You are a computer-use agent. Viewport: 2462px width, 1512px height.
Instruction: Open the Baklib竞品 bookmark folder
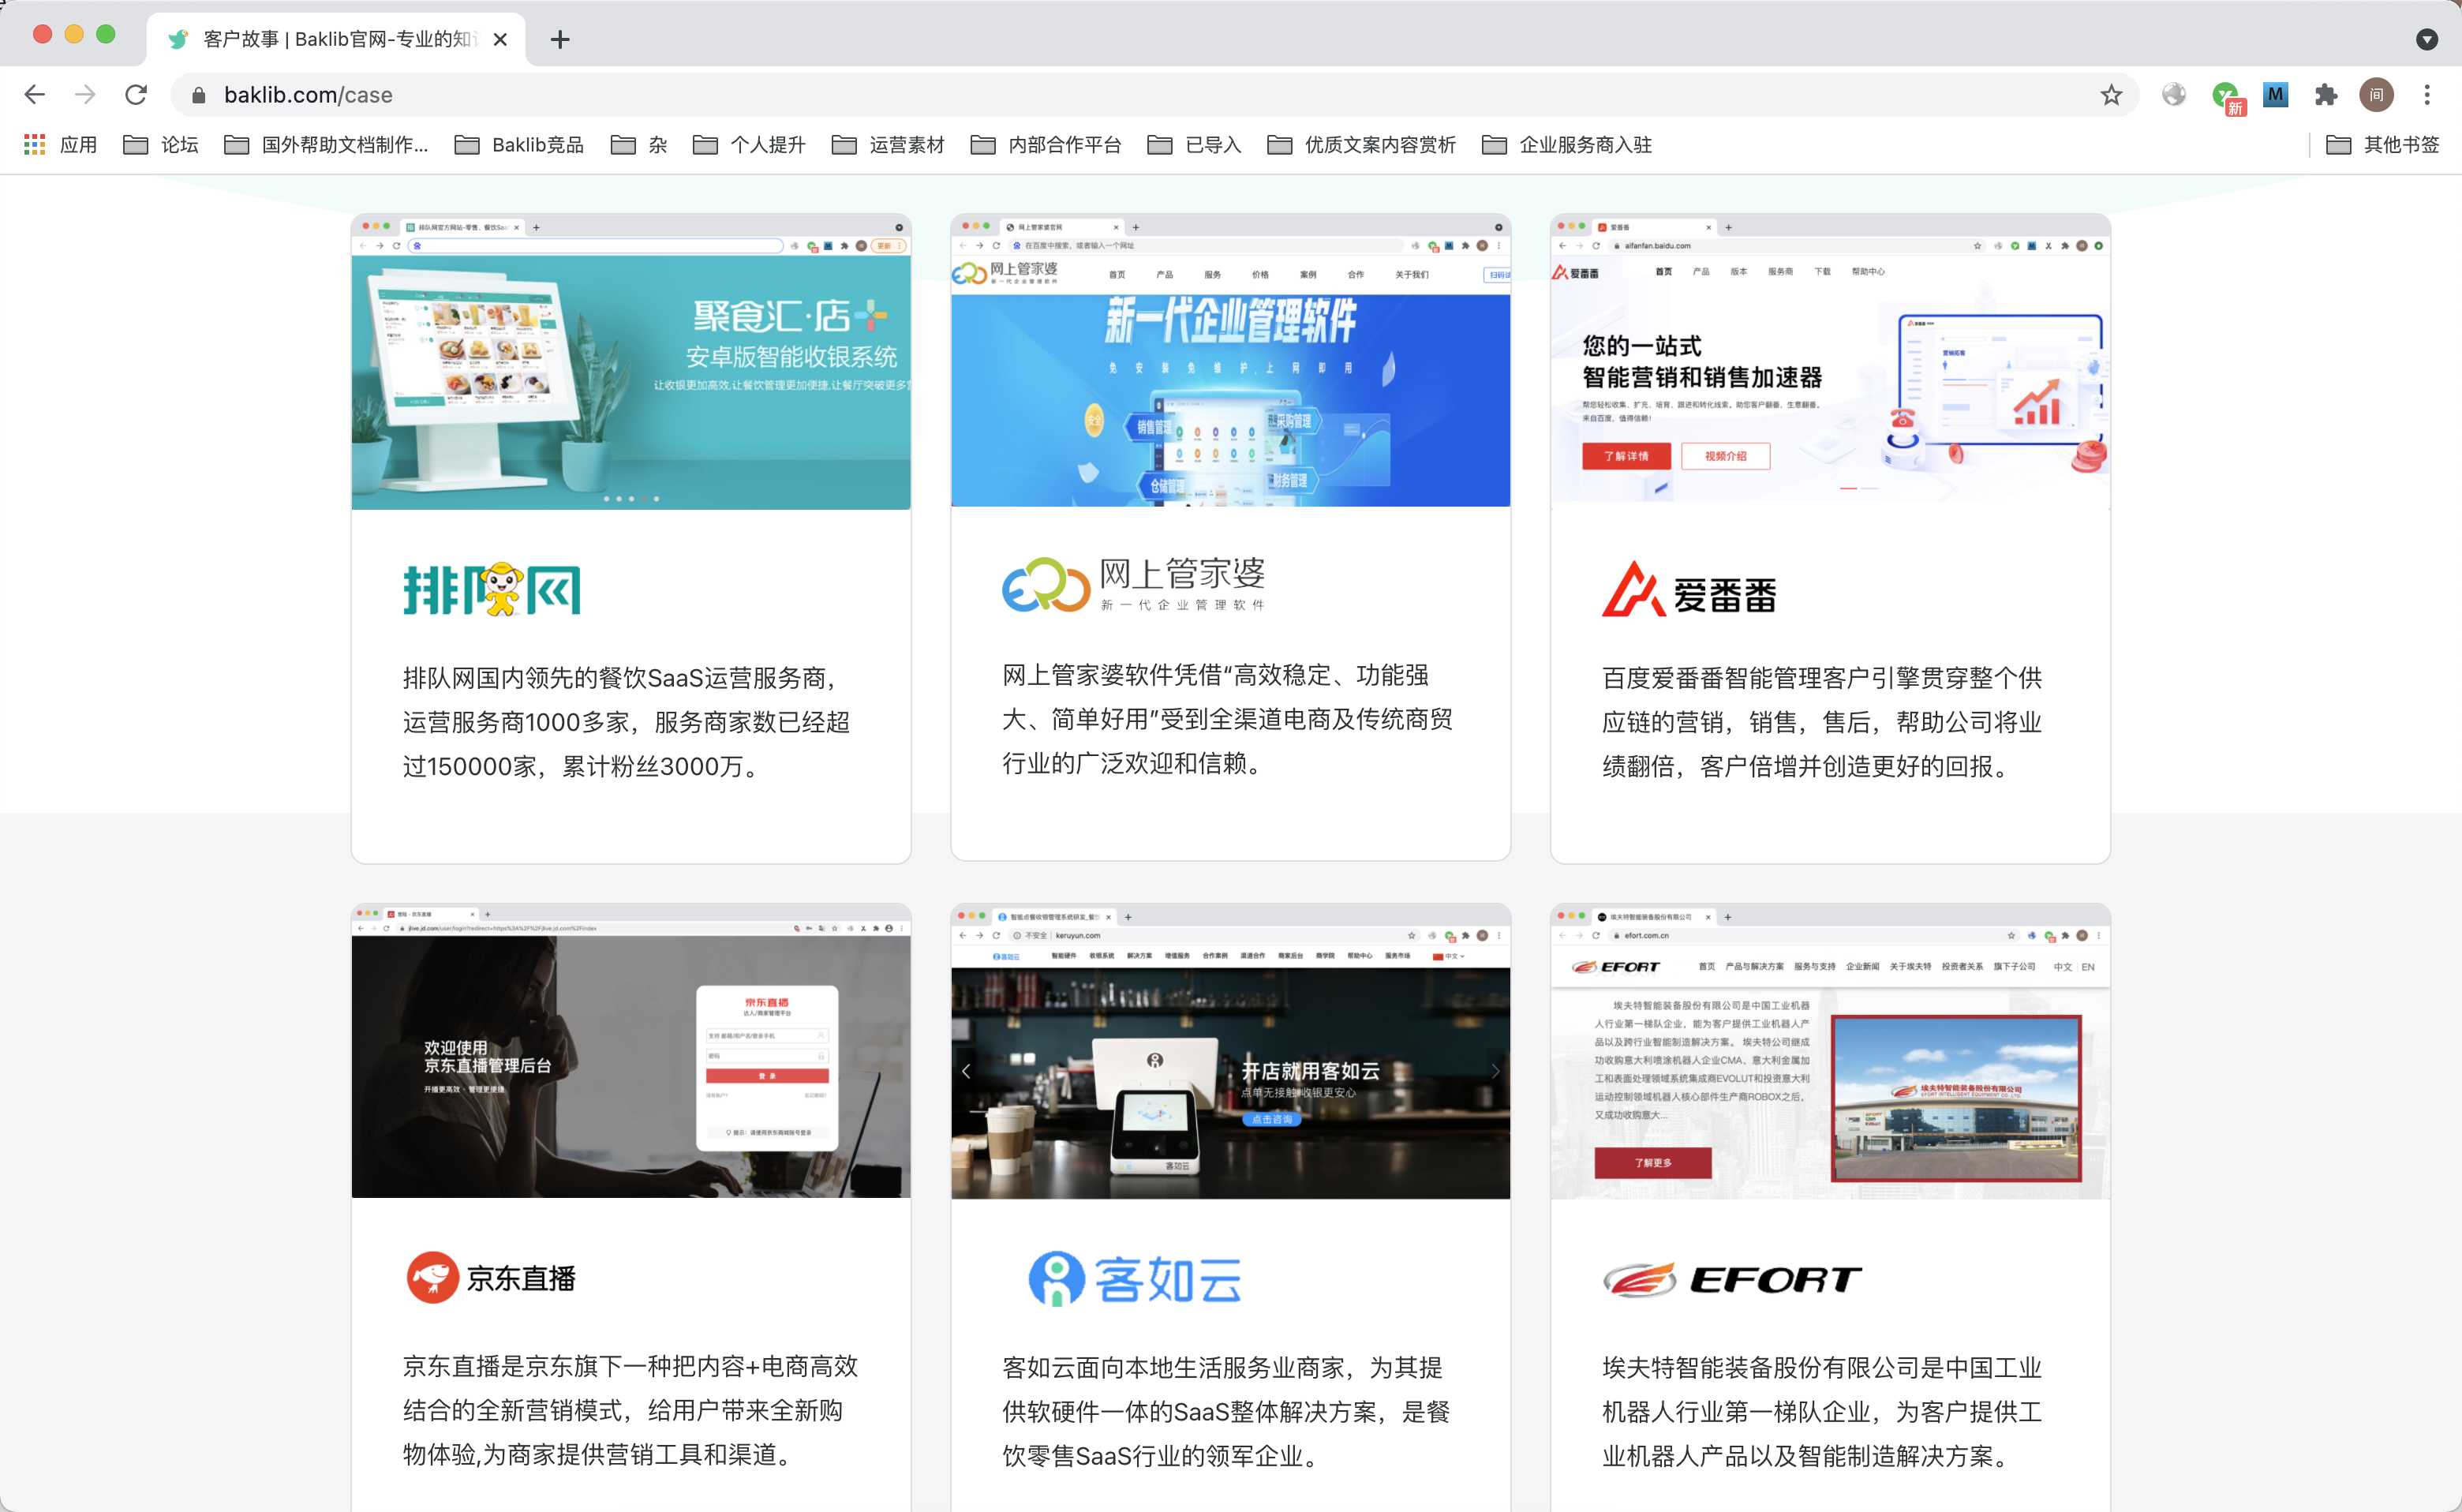pyautogui.click(x=519, y=145)
